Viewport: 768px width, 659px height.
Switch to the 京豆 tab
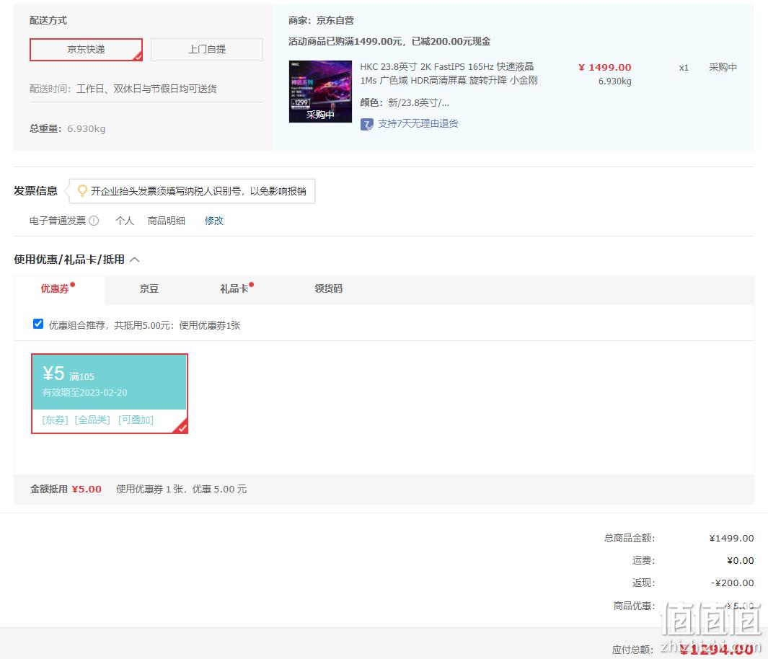coord(149,289)
